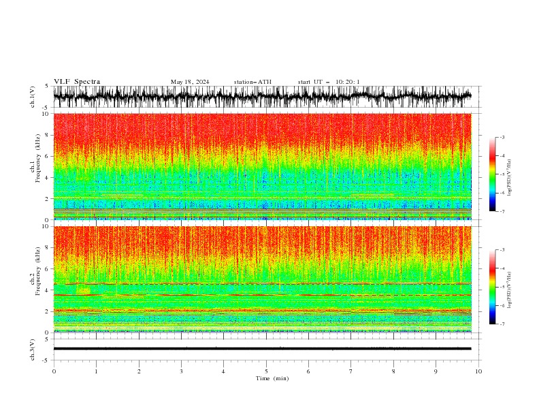Viewport: 539px width, 417px height.
Task: Click the time axis tick label "7"
Action: tap(351, 371)
